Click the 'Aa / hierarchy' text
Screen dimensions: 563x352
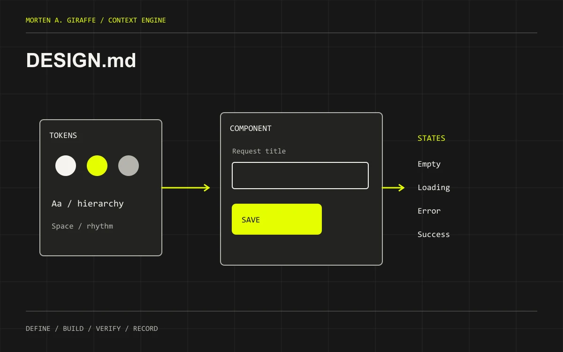[88, 204]
